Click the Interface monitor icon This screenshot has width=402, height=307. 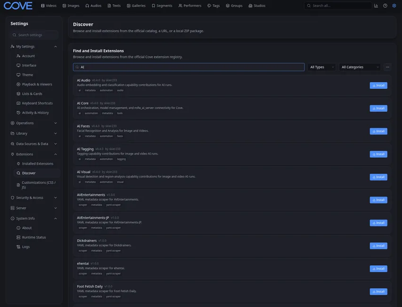click(x=18, y=65)
